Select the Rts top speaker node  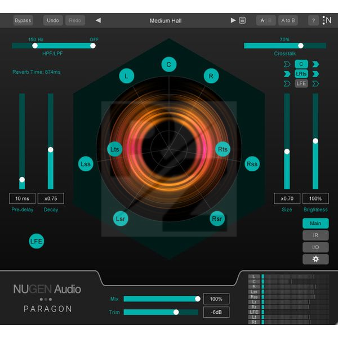[223, 149]
